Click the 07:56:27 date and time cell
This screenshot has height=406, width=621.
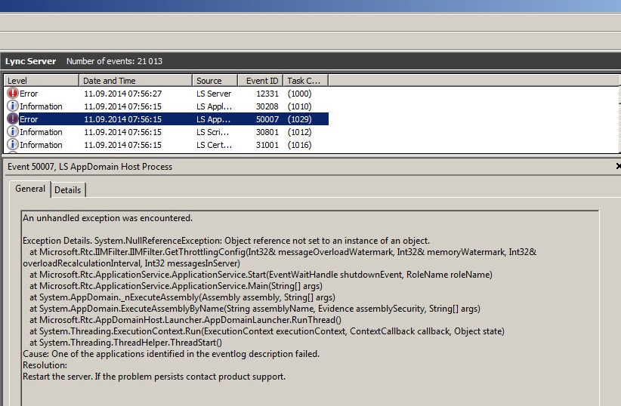[x=123, y=94]
